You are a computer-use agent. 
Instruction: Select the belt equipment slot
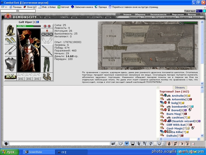pos(11,76)
